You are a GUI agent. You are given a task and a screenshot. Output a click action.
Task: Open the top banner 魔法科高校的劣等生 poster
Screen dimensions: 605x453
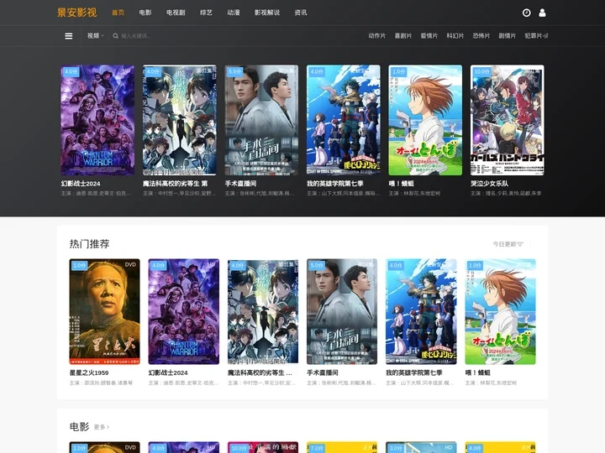point(180,120)
